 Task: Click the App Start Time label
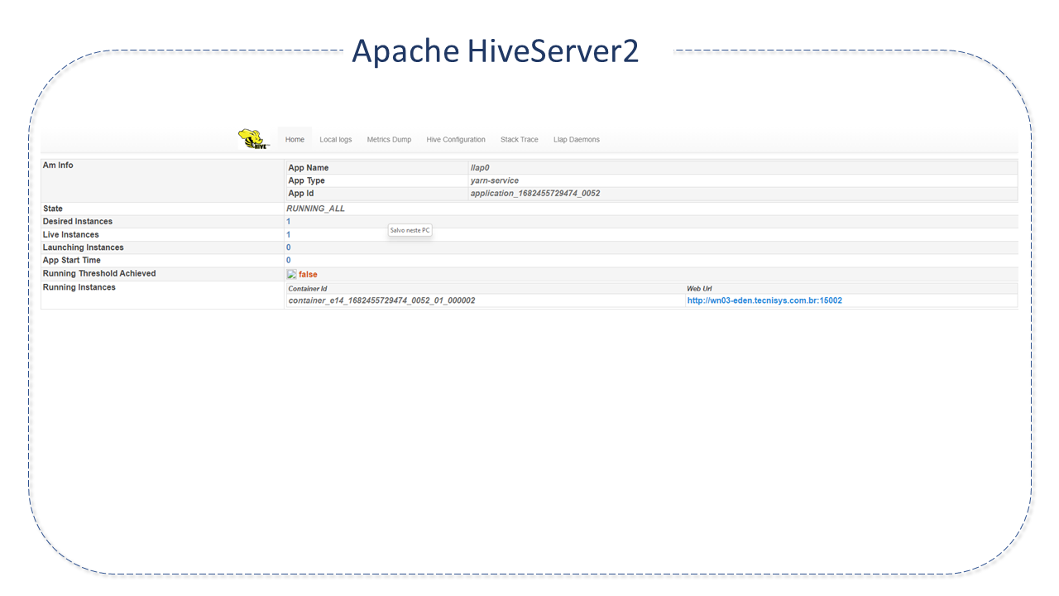[x=72, y=261]
